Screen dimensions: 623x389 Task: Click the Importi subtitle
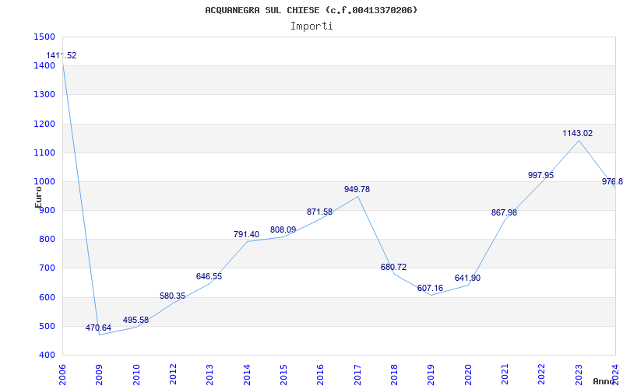tap(311, 26)
